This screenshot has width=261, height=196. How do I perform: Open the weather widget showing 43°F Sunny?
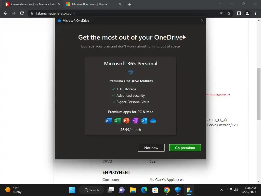(x=13, y=190)
